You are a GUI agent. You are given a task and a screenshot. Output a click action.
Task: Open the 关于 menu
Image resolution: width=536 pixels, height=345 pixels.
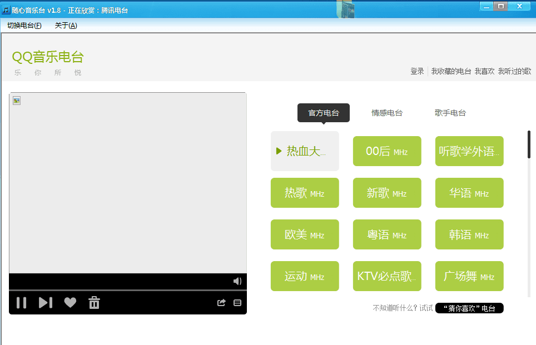[66, 26]
